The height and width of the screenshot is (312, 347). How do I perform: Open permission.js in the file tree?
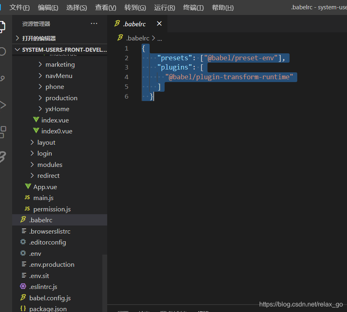point(52,209)
